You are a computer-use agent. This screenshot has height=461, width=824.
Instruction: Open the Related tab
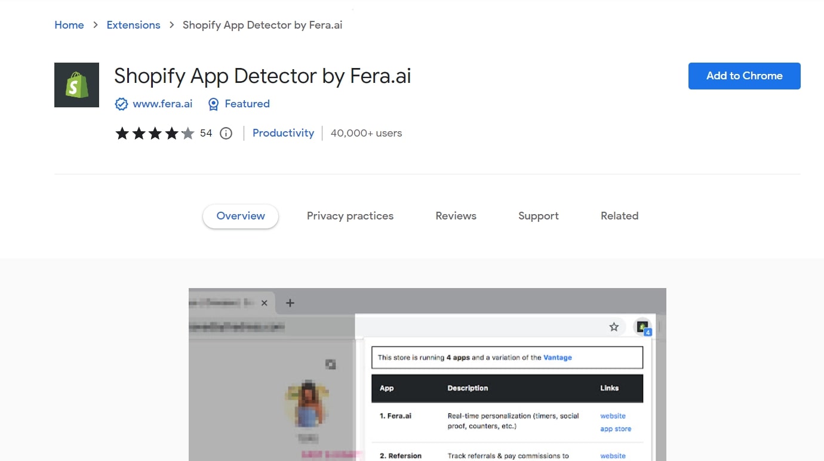619,216
